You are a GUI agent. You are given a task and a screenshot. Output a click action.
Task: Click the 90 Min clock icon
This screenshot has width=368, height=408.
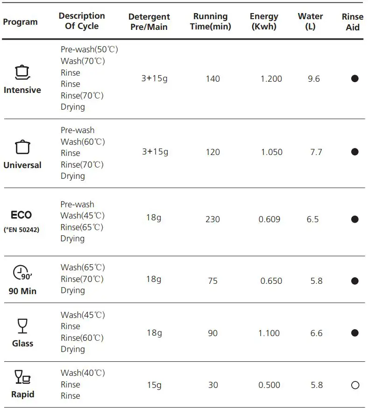[x=21, y=273]
